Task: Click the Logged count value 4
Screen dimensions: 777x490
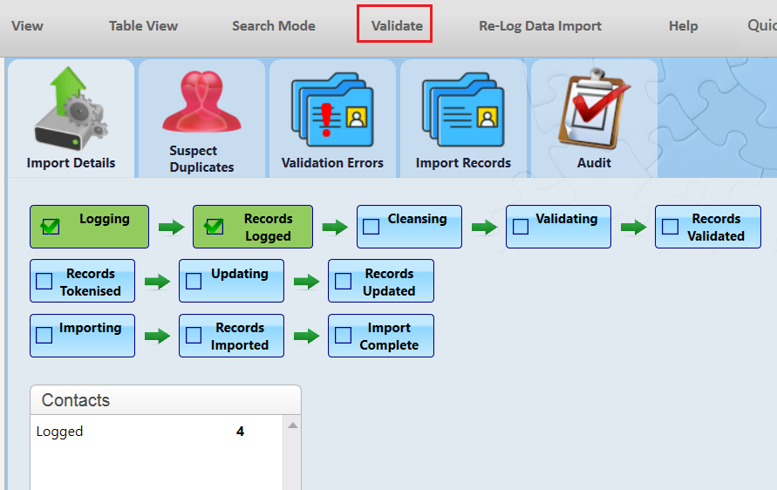Action: (x=241, y=432)
